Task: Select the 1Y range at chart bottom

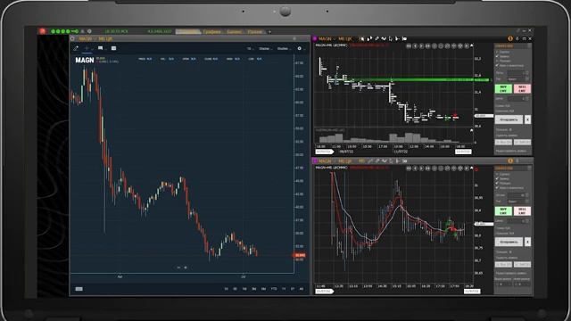Action: pos(284,289)
